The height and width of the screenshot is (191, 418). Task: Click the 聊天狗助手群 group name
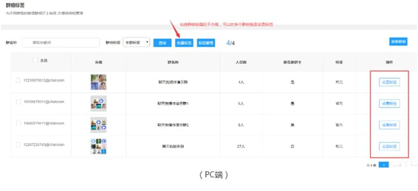click(x=173, y=146)
